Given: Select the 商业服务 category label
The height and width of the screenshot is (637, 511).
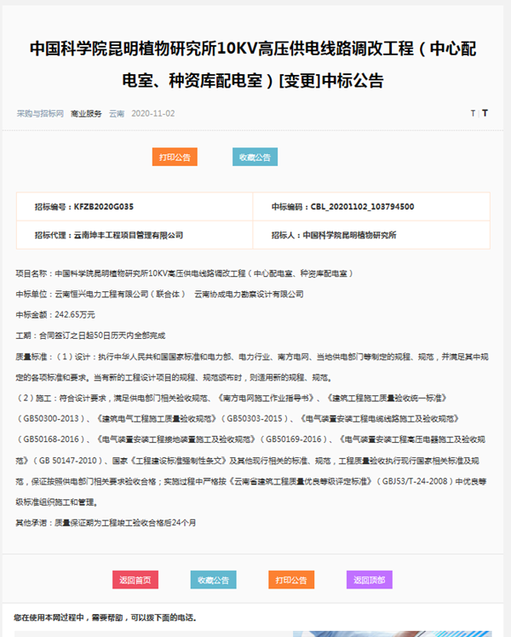Looking at the screenshot, I should click(x=86, y=113).
